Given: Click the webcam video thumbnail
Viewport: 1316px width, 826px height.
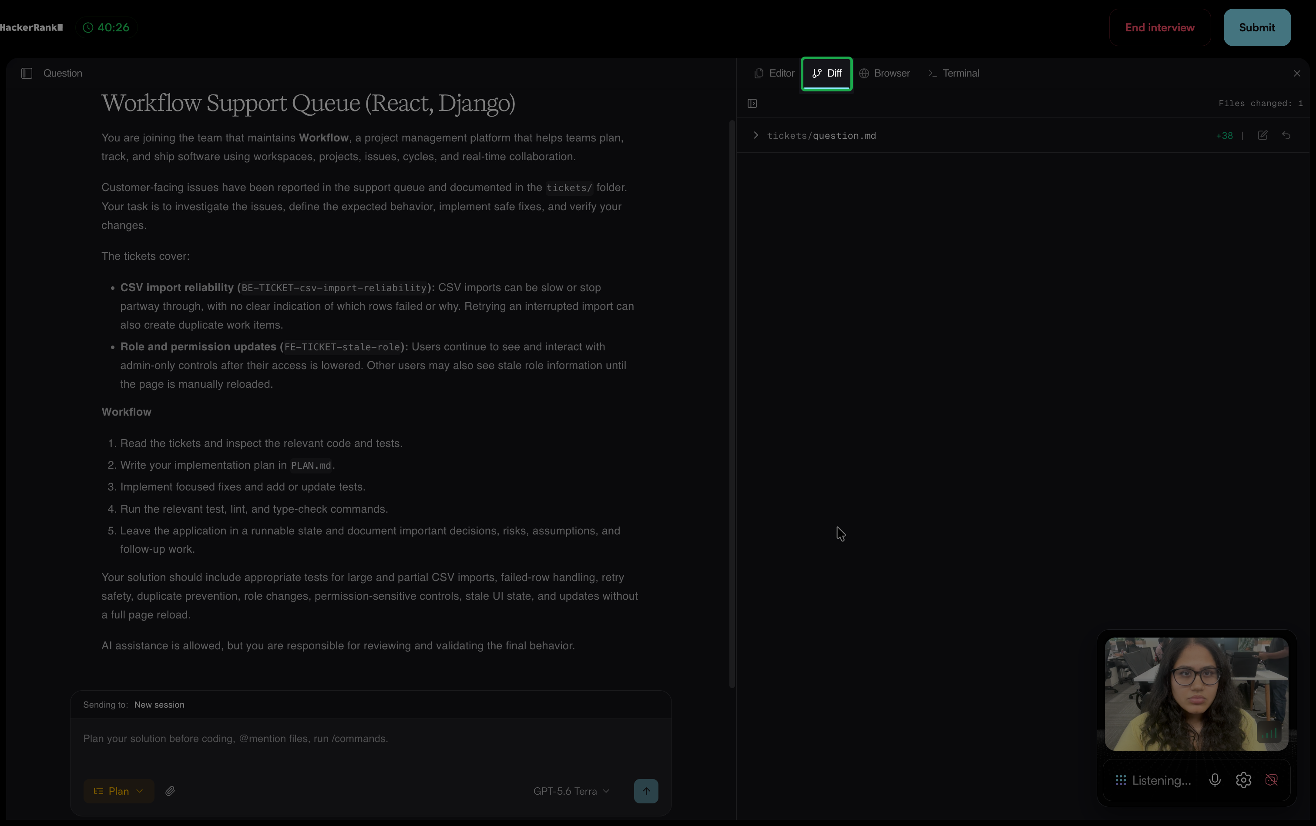Looking at the screenshot, I should tap(1196, 694).
